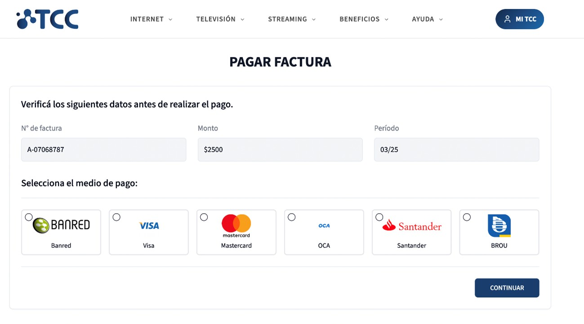This screenshot has width=584, height=324.
Task: Open the Ayuda dropdown arrow
Action: pyautogui.click(x=441, y=20)
